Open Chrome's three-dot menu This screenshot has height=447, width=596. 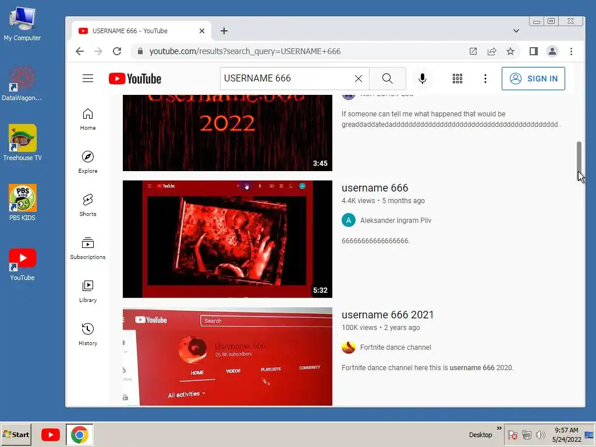coord(571,51)
